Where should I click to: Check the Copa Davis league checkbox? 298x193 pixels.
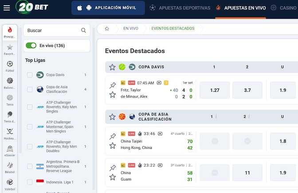click(30, 75)
